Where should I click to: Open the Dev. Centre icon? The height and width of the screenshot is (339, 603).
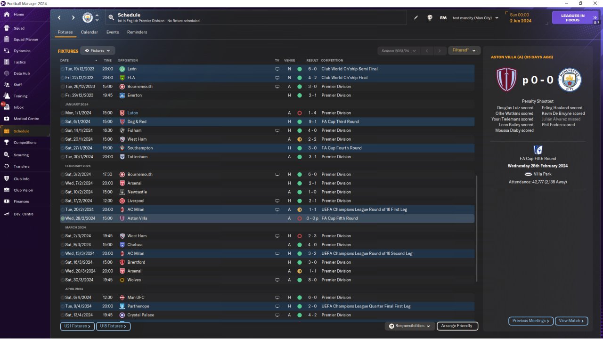[x=7, y=214]
